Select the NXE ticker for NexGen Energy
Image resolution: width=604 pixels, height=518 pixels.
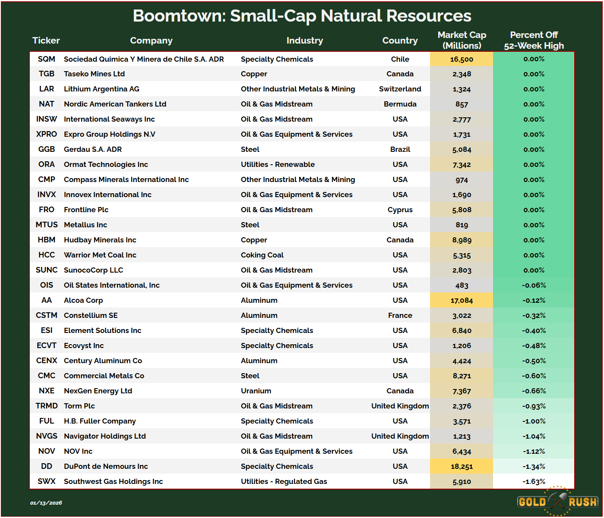pos(46,391)
